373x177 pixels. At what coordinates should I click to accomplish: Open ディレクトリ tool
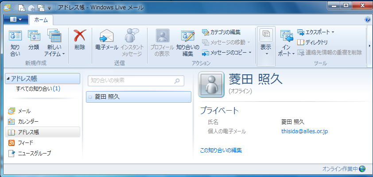313,42
